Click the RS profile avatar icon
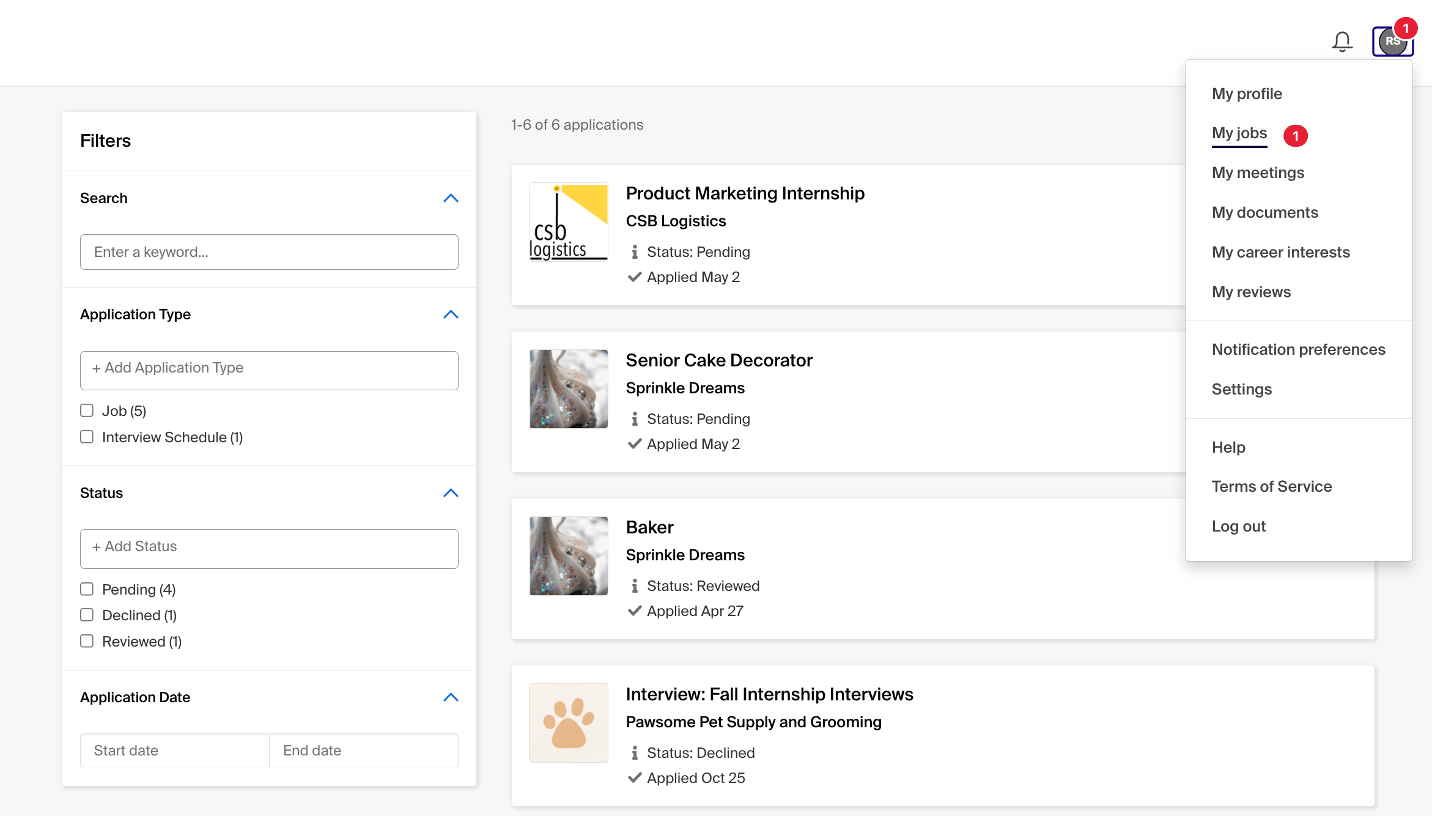 (x=1392, y=42)
